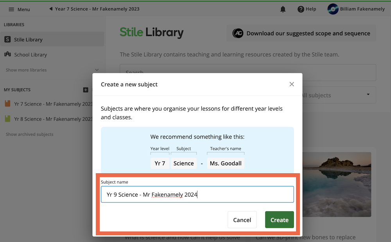Select Stile Library in sidebar
Viewport: 391px width, 242px height.
point(28,39)
